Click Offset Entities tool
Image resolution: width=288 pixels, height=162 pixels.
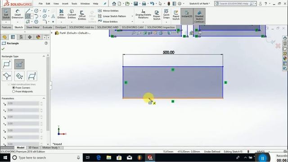(82, 15)
